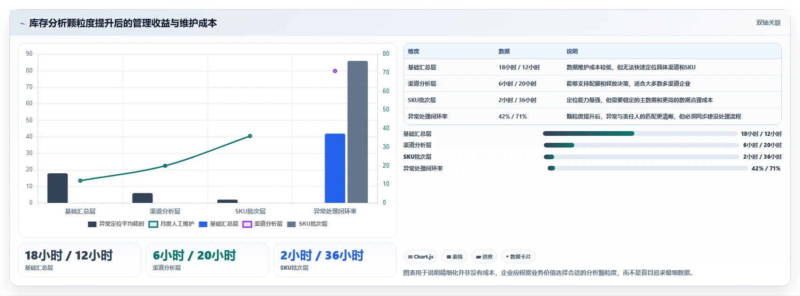Click the 进度 tag
This screenshot has width=800, height=296.
(x=484, y=257)
